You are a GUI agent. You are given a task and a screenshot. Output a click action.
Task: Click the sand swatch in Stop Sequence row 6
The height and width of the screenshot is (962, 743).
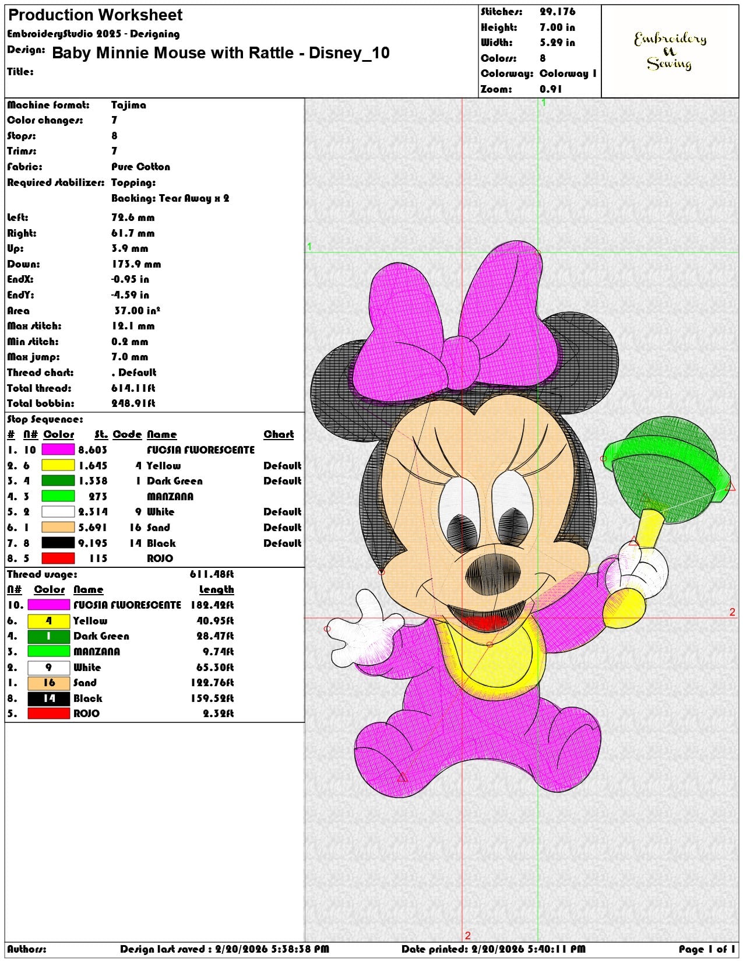[58, 527]
